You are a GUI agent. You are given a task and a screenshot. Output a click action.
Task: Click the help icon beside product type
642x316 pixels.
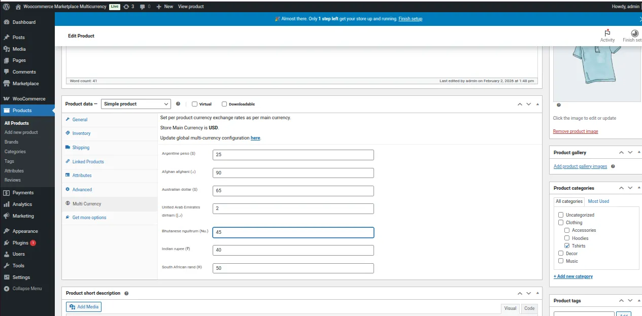(178, 104)
